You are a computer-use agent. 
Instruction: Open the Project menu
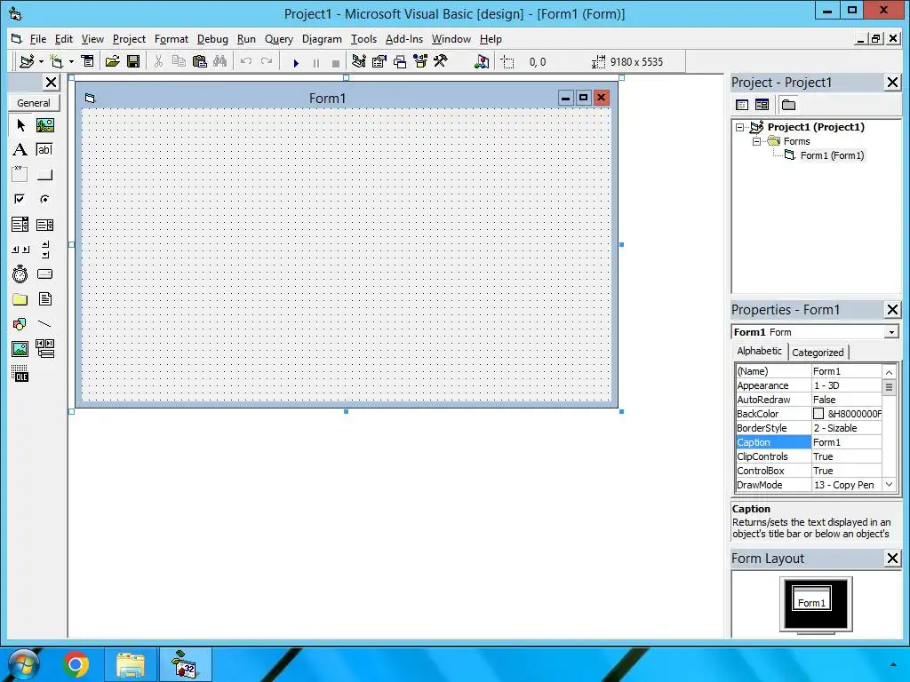click(x=129, y=39)
